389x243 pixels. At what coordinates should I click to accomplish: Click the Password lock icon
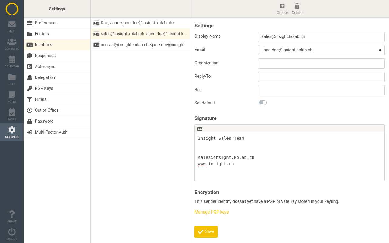click(x=29, y=121)
